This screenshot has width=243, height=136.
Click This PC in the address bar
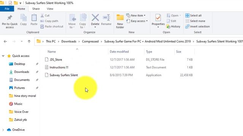(x=50, y=41)
